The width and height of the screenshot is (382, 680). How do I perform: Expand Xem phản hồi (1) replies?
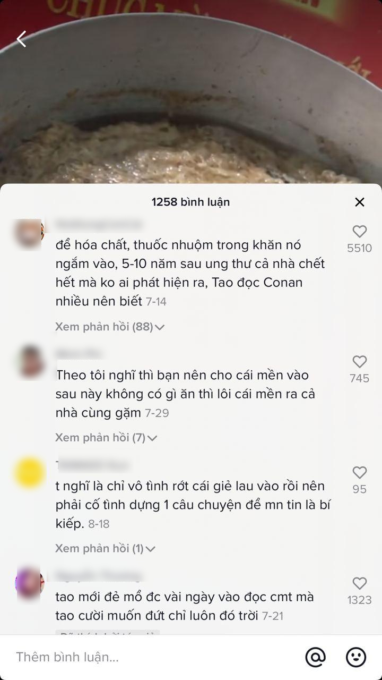click(106, 548)
